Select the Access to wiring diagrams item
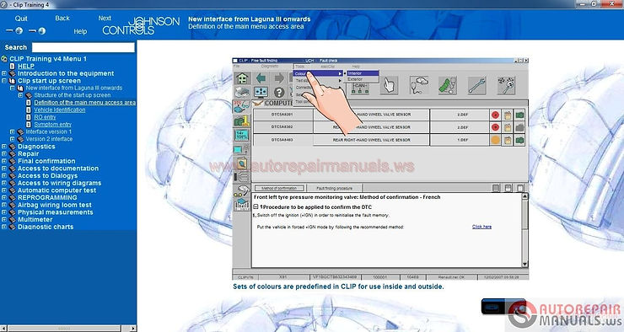The width and height of the screenshot is (624, 332). click(x=59, y=183)
